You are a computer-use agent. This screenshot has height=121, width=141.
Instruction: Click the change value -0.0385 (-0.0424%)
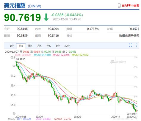(x=67, y=15)
